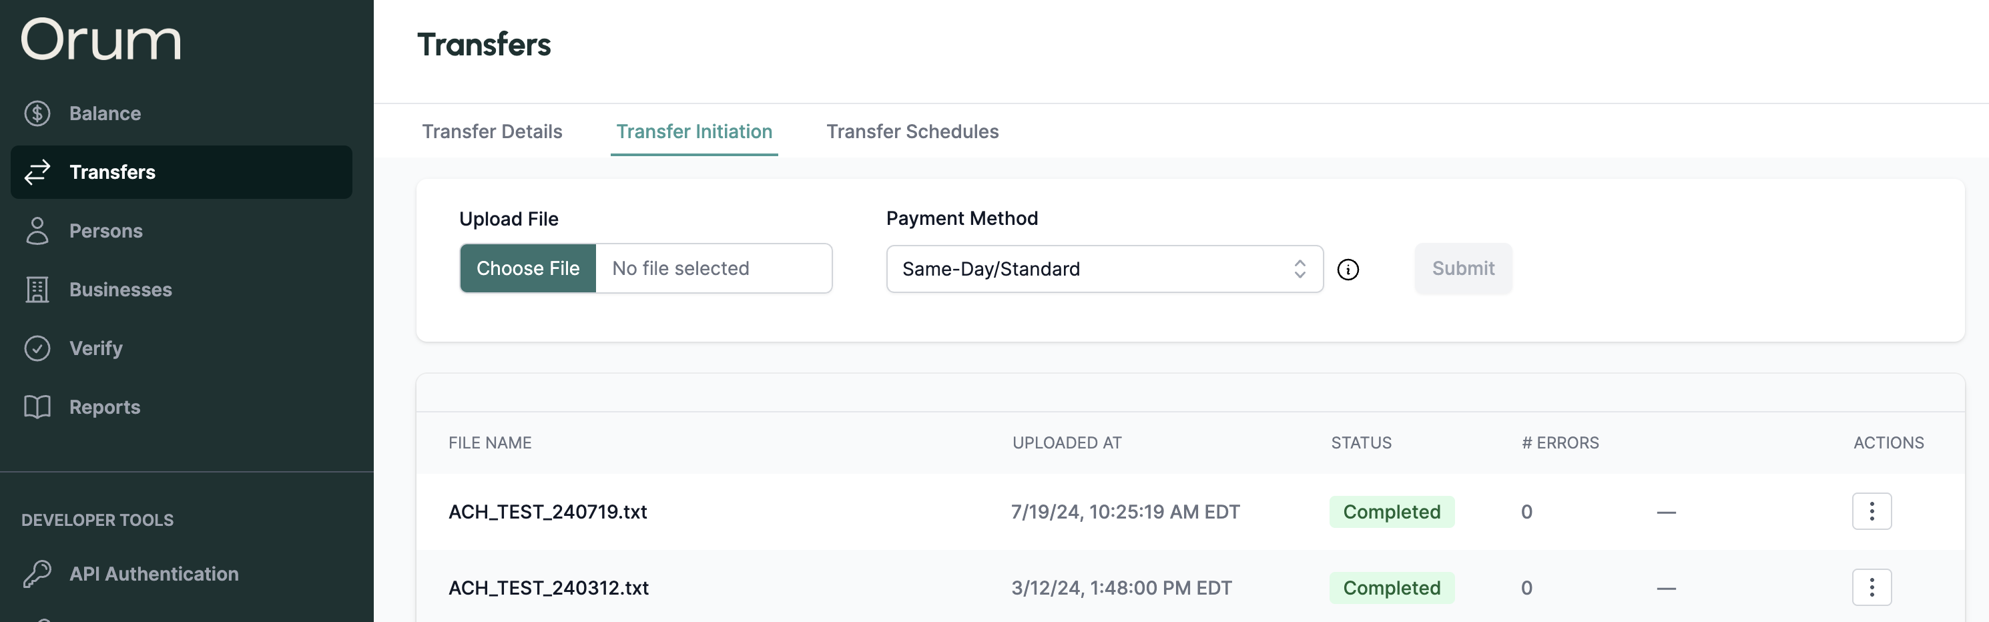
Task: Click the payment method info icon
Action: pos(1348,270)
